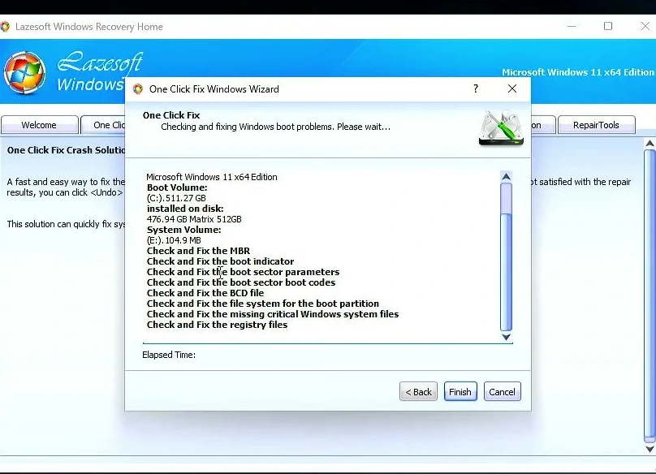Select the partially hidden tab ending in 'on'
This screenshot has width=656, height=474.
[x=543, y=125]
